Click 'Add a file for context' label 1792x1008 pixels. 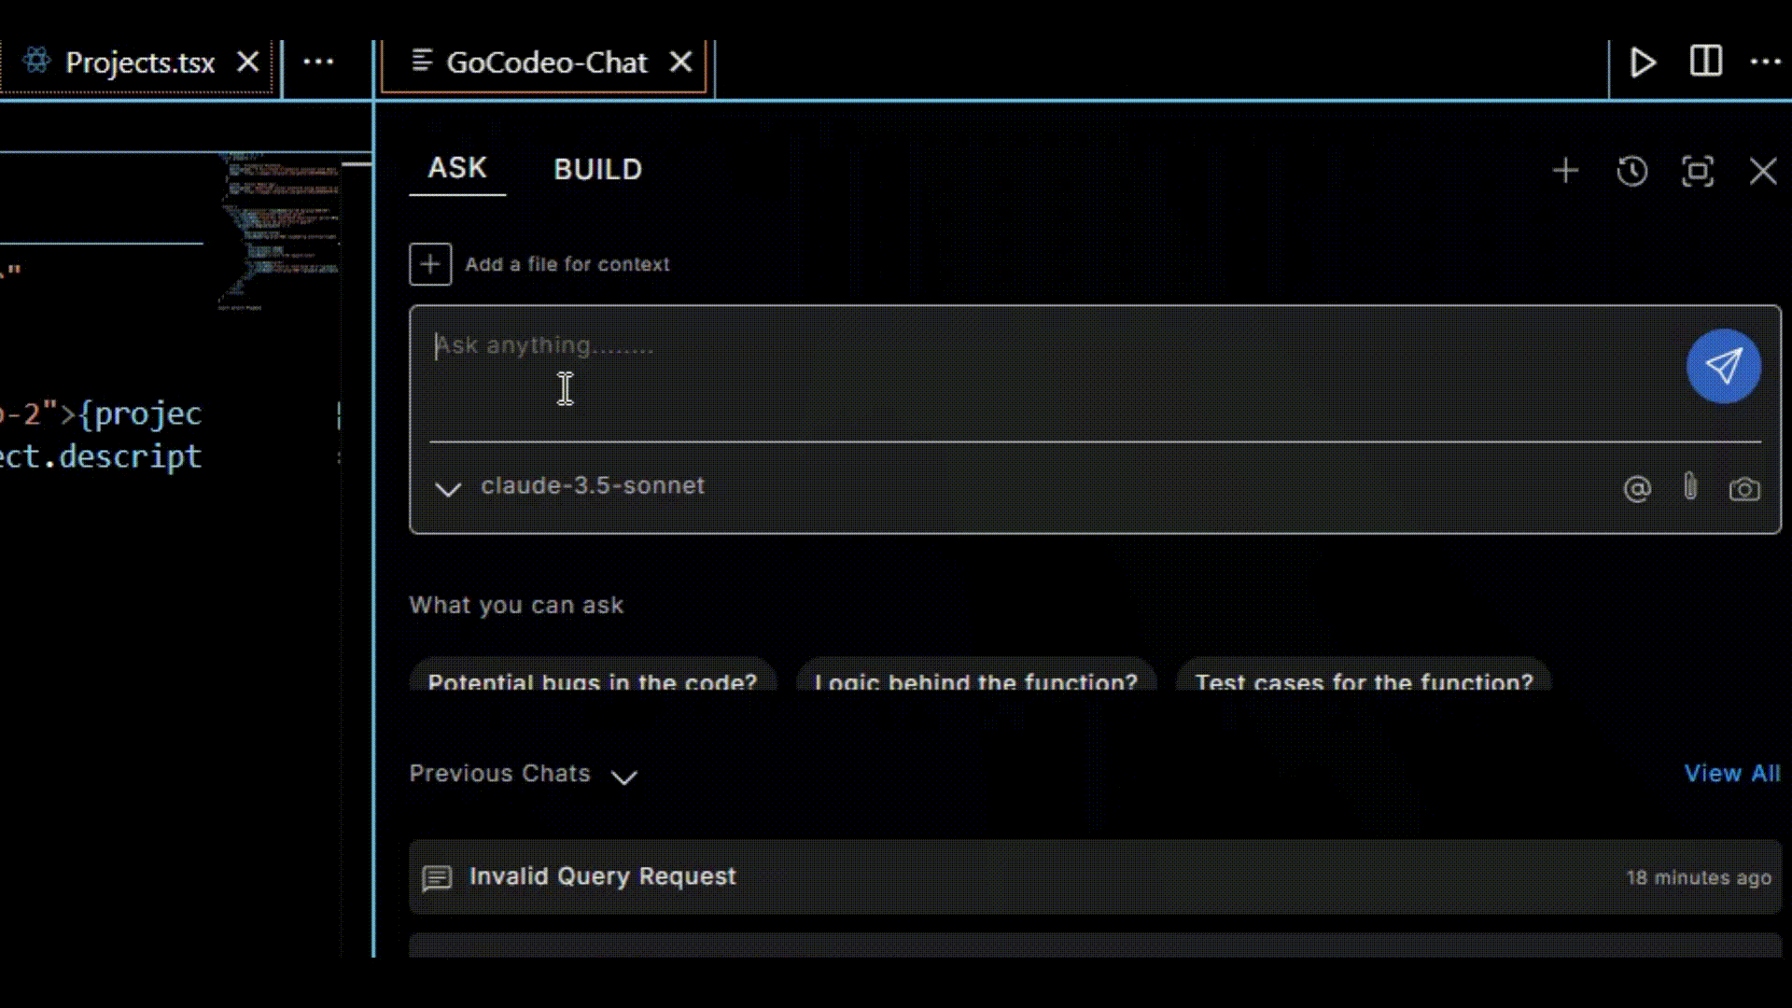tap(567, 265)
